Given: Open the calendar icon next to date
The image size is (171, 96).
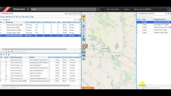Looking at the screenshot, I should pos(79,14).
